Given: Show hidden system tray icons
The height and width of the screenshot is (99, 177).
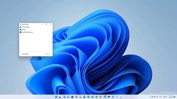Looking at the screenshot, I should click(x=150, y=97).
